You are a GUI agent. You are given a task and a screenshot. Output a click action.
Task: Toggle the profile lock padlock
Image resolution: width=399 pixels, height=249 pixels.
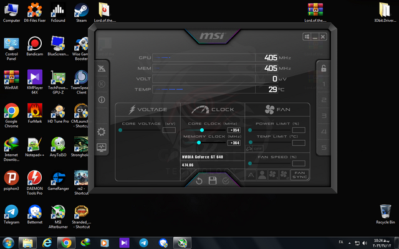click(x=324, y=68)
